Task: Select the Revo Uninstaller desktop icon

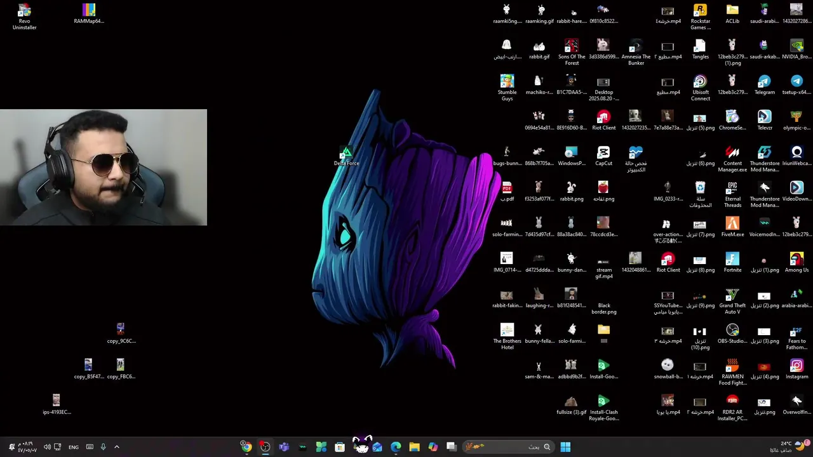Action: click(x=24, y=17)
